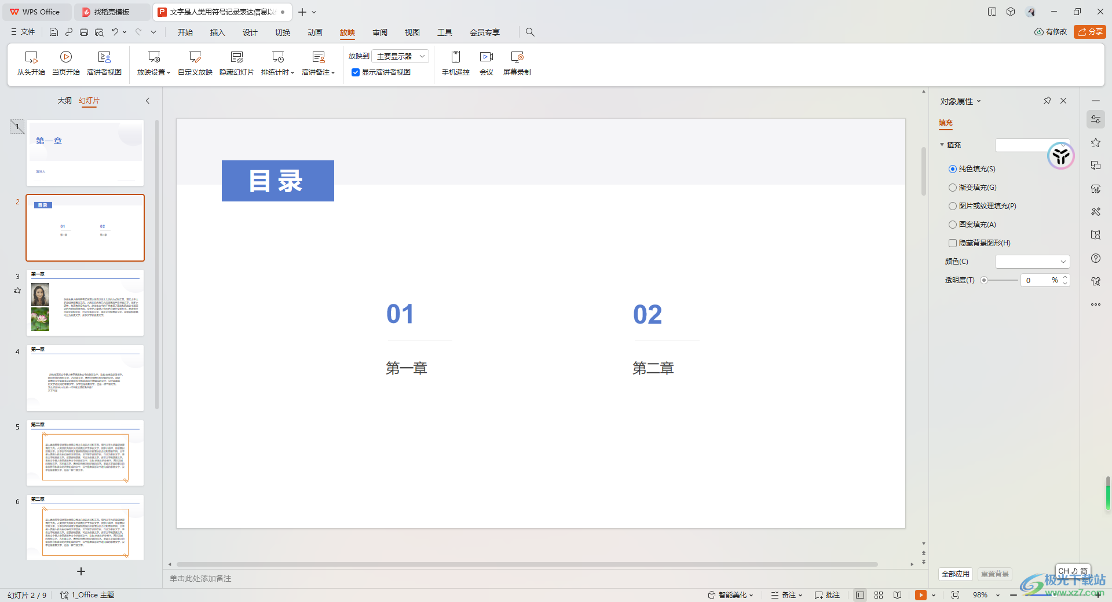
Task: Click the 批注 comments button
Action: pyautogui.click(x=827, y=595)
